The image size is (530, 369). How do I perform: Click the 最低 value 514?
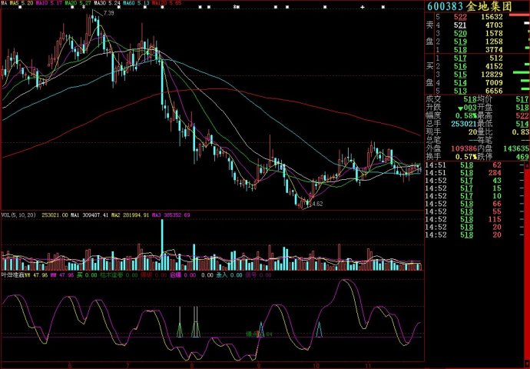522,124
